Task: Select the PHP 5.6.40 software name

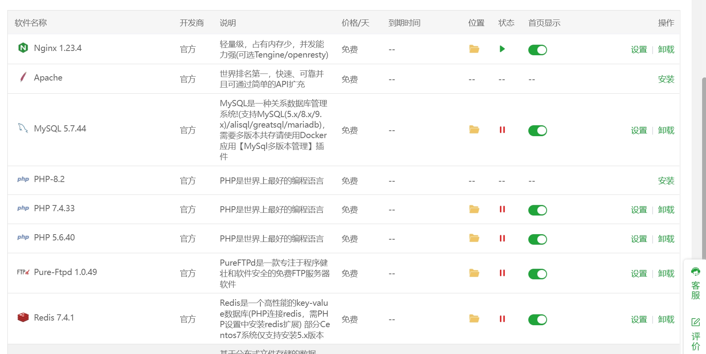Action: (x=54, y=238)
